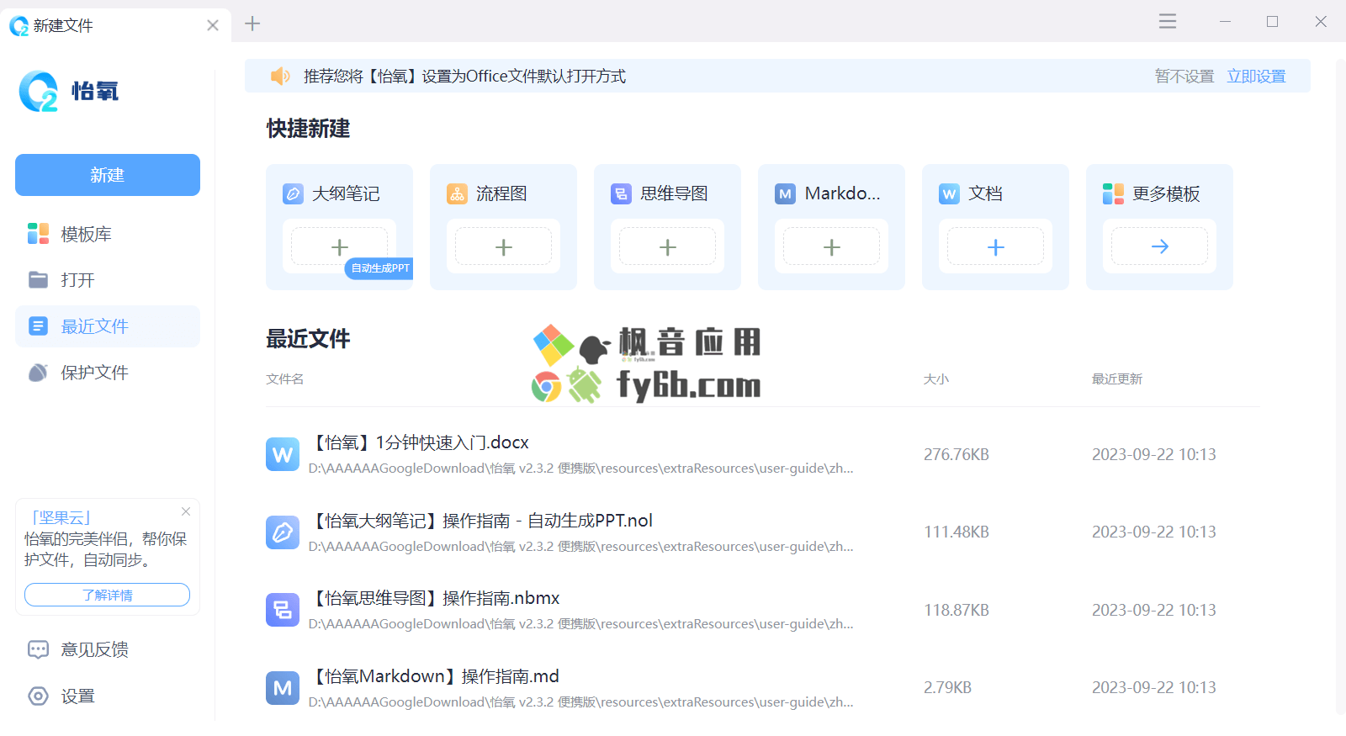The height and width of the screenshot is (736, 1346).
Task: Click the 更多模板 card icon
Action: (1113, 194)
